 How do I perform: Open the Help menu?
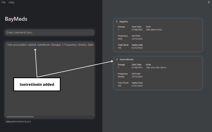pyautogui.click(x=11, y=2)
